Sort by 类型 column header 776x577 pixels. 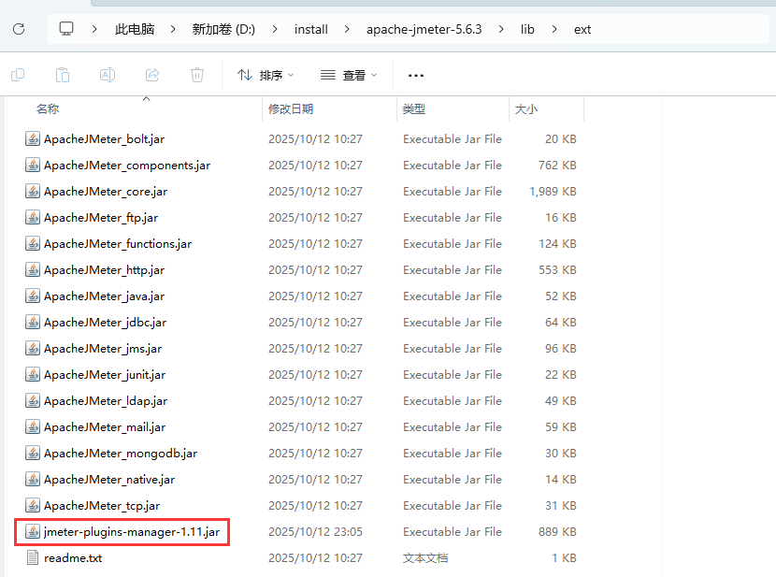pos(414,108)
